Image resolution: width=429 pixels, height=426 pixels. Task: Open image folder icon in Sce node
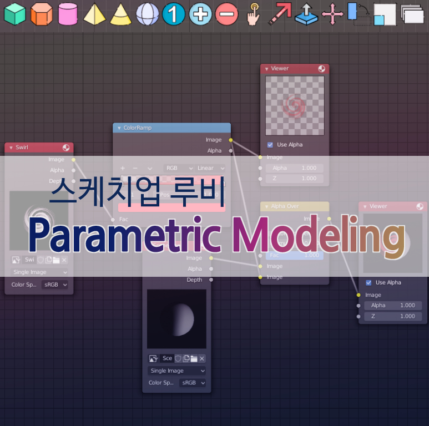click(x=194, y=358)
